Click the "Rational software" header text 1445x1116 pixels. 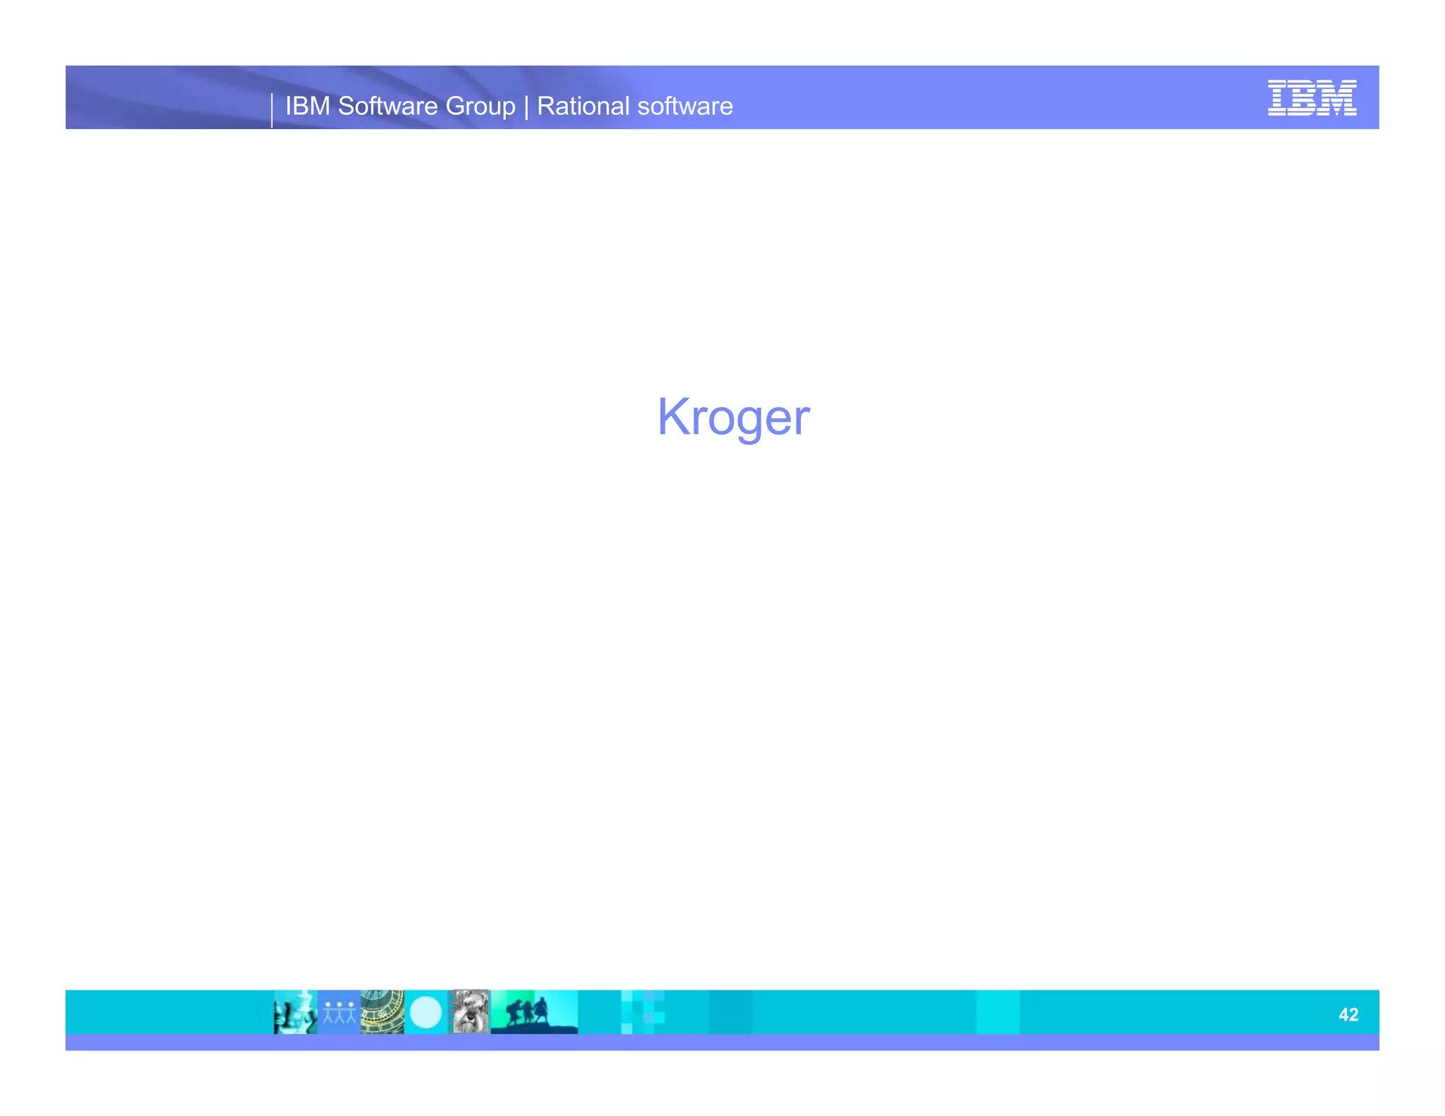pyautogui.click(x=635, y=106)
